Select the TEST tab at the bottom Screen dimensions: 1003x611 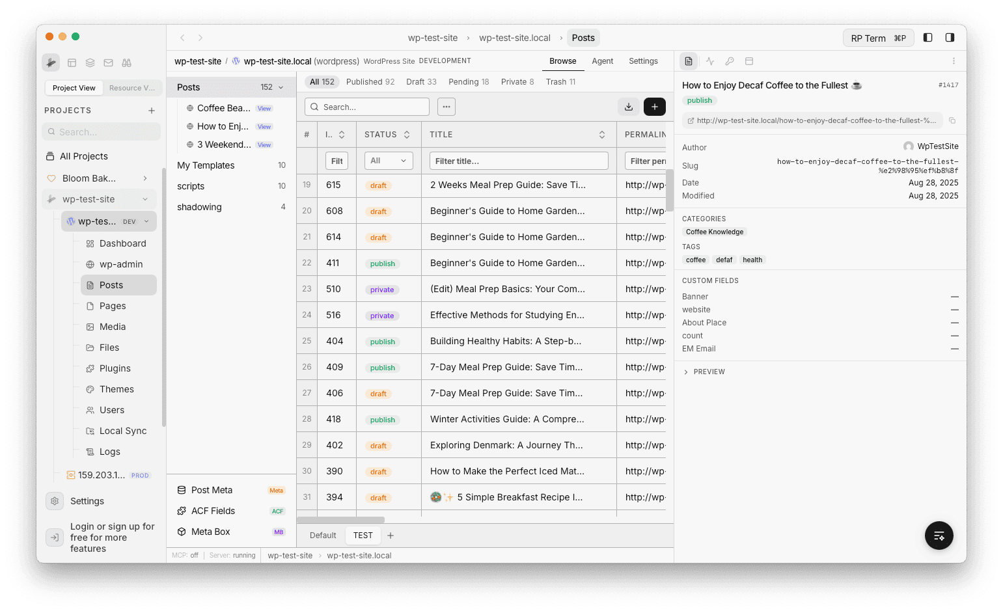point(363,535)
